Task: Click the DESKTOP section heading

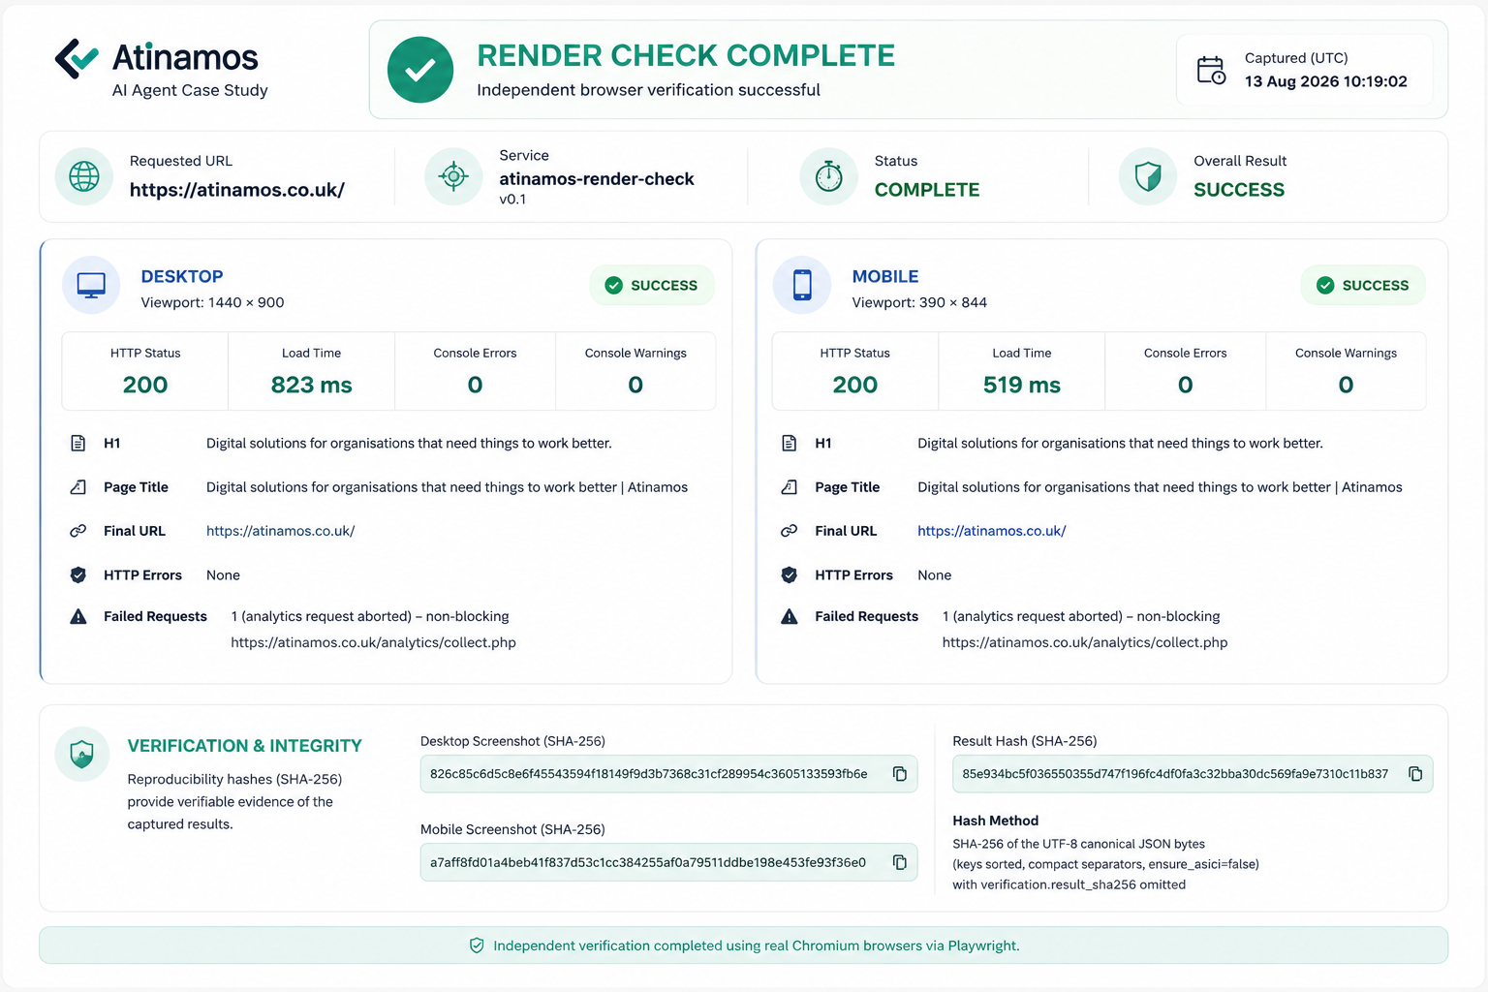Action: (x=182, y=276)
